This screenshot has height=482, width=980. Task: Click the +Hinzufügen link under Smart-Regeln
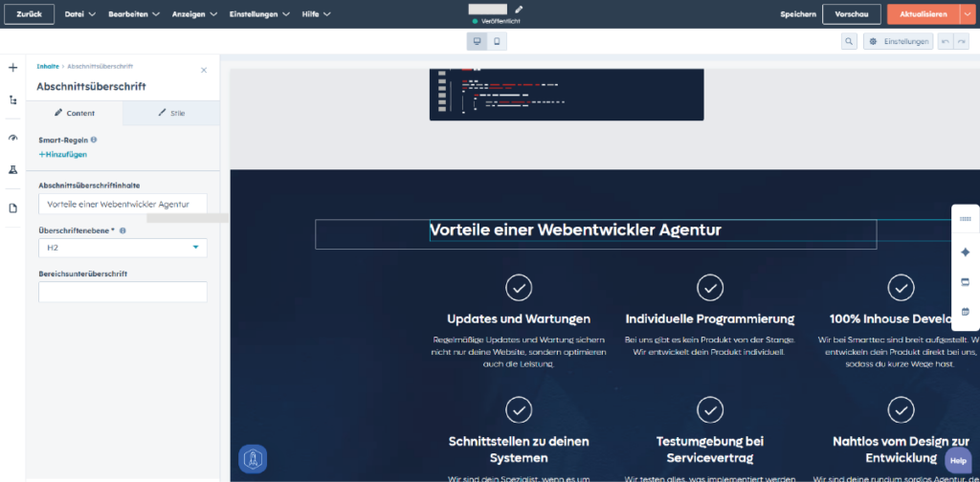pos(63,154)
